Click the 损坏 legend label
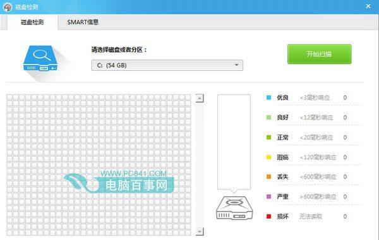The width and height of the screenshot is (379, 240). click(x=282, y=216)
